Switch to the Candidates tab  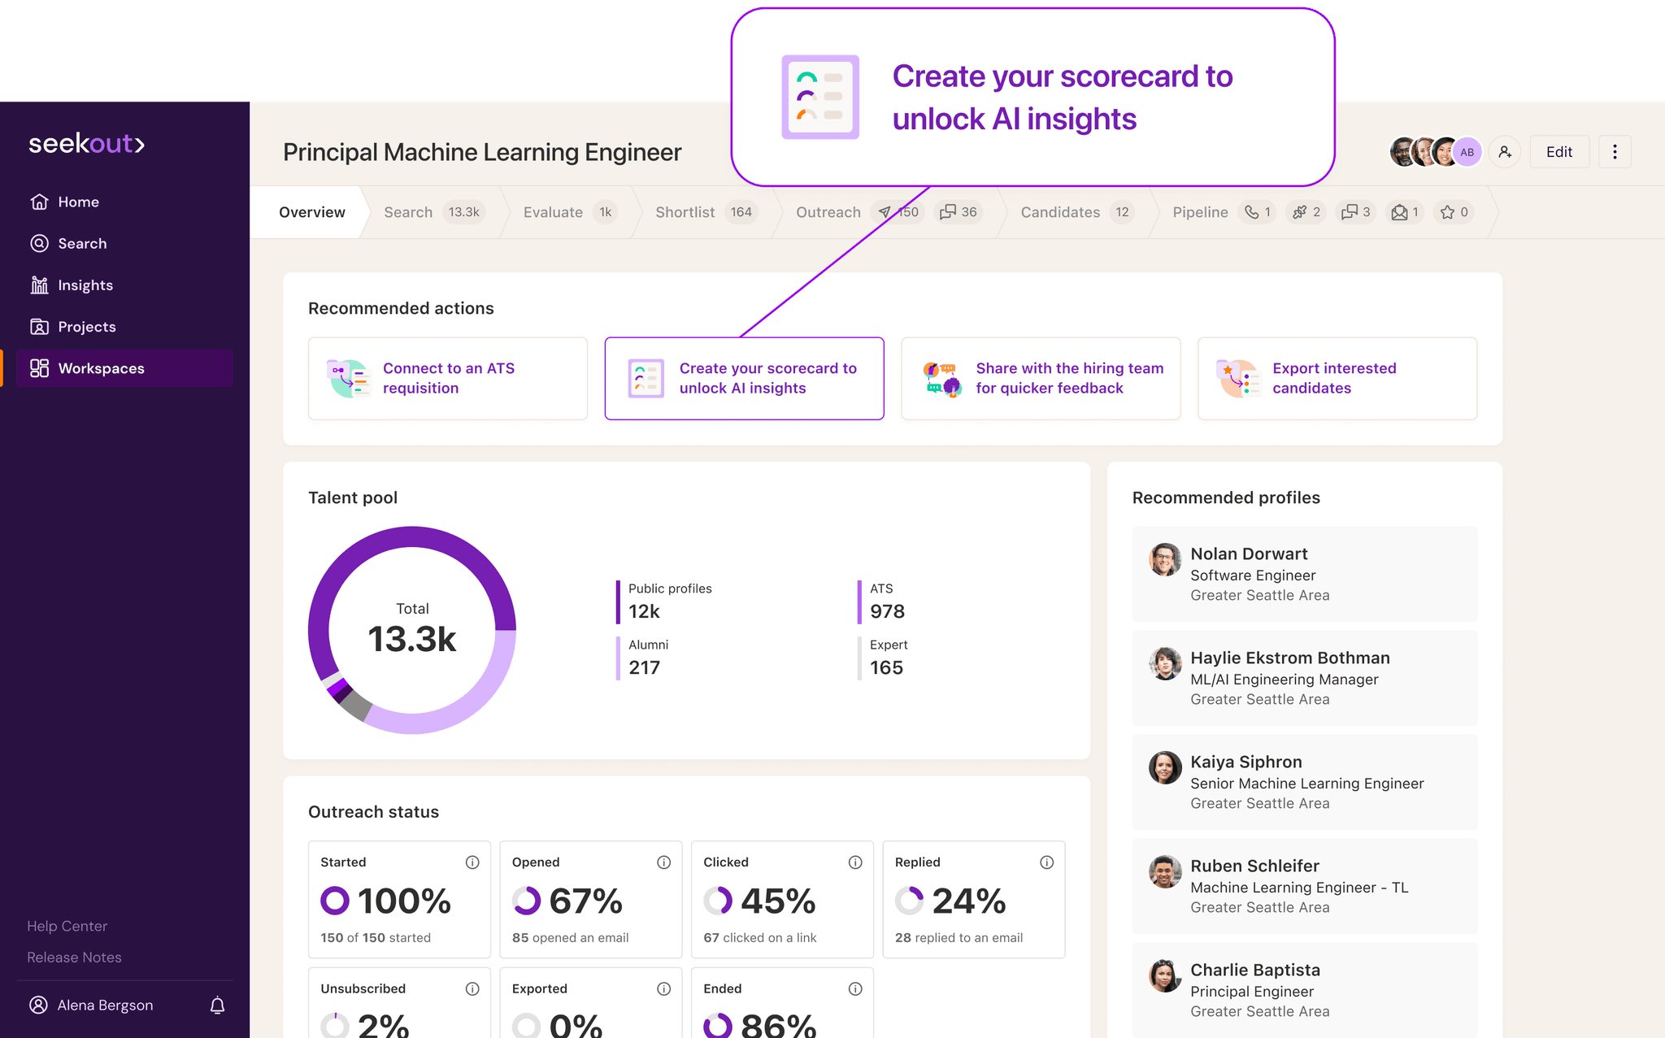pos(1059,212)
